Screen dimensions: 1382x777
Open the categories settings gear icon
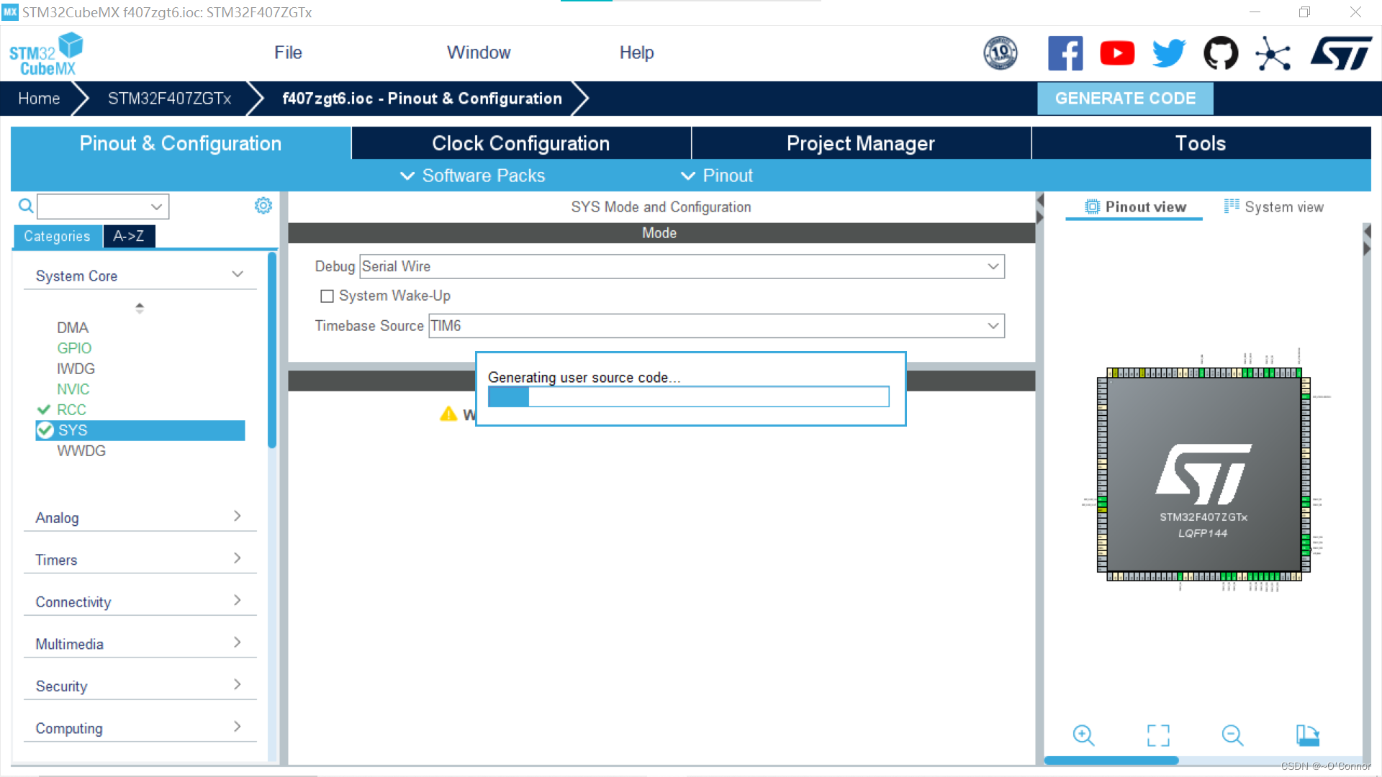[x=263, y=206]
